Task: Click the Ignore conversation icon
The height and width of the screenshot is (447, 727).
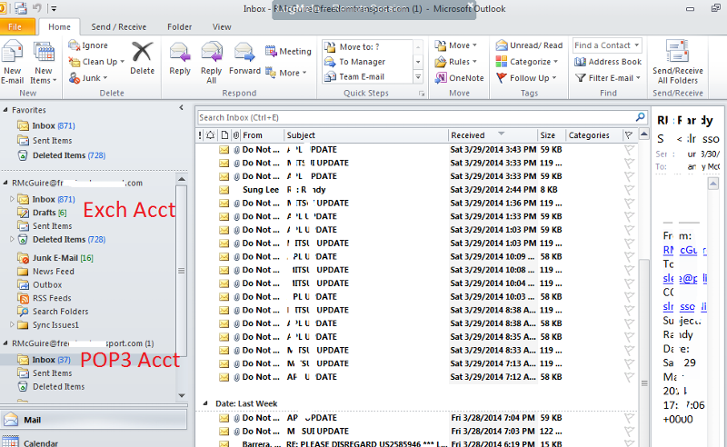Action: click(x=74, y=45)
